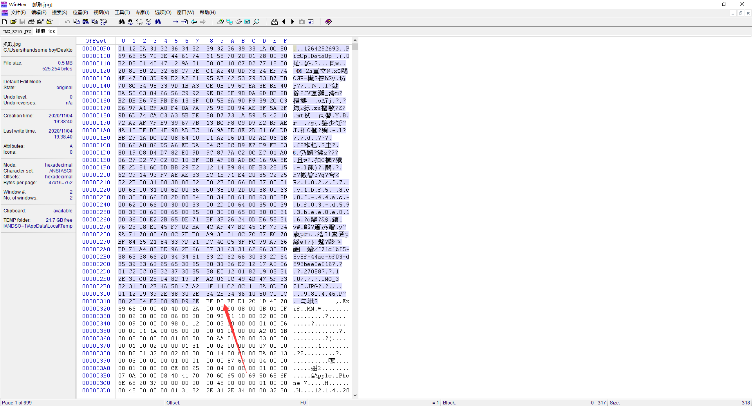Select the 抓取.jpg tab
Viewport: 752px width, 406px height.
45,31
